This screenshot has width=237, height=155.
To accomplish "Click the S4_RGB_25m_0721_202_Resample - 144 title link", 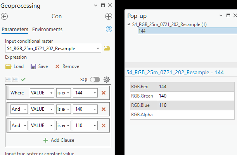I will pos(175,73).
